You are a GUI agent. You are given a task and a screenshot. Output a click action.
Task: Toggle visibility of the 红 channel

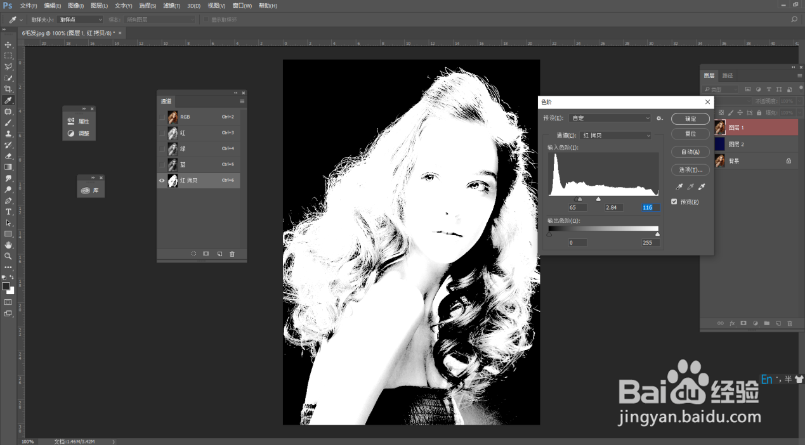162,133
